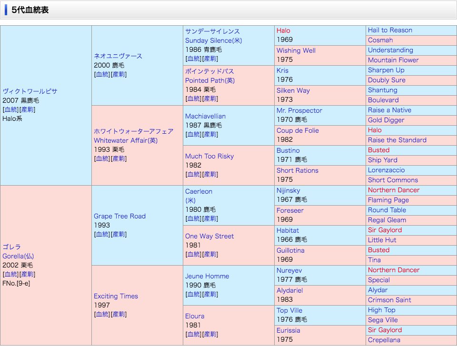Screen dimensions: 457x347
Task: Open the Alydariel link
Action: point(290,290)
